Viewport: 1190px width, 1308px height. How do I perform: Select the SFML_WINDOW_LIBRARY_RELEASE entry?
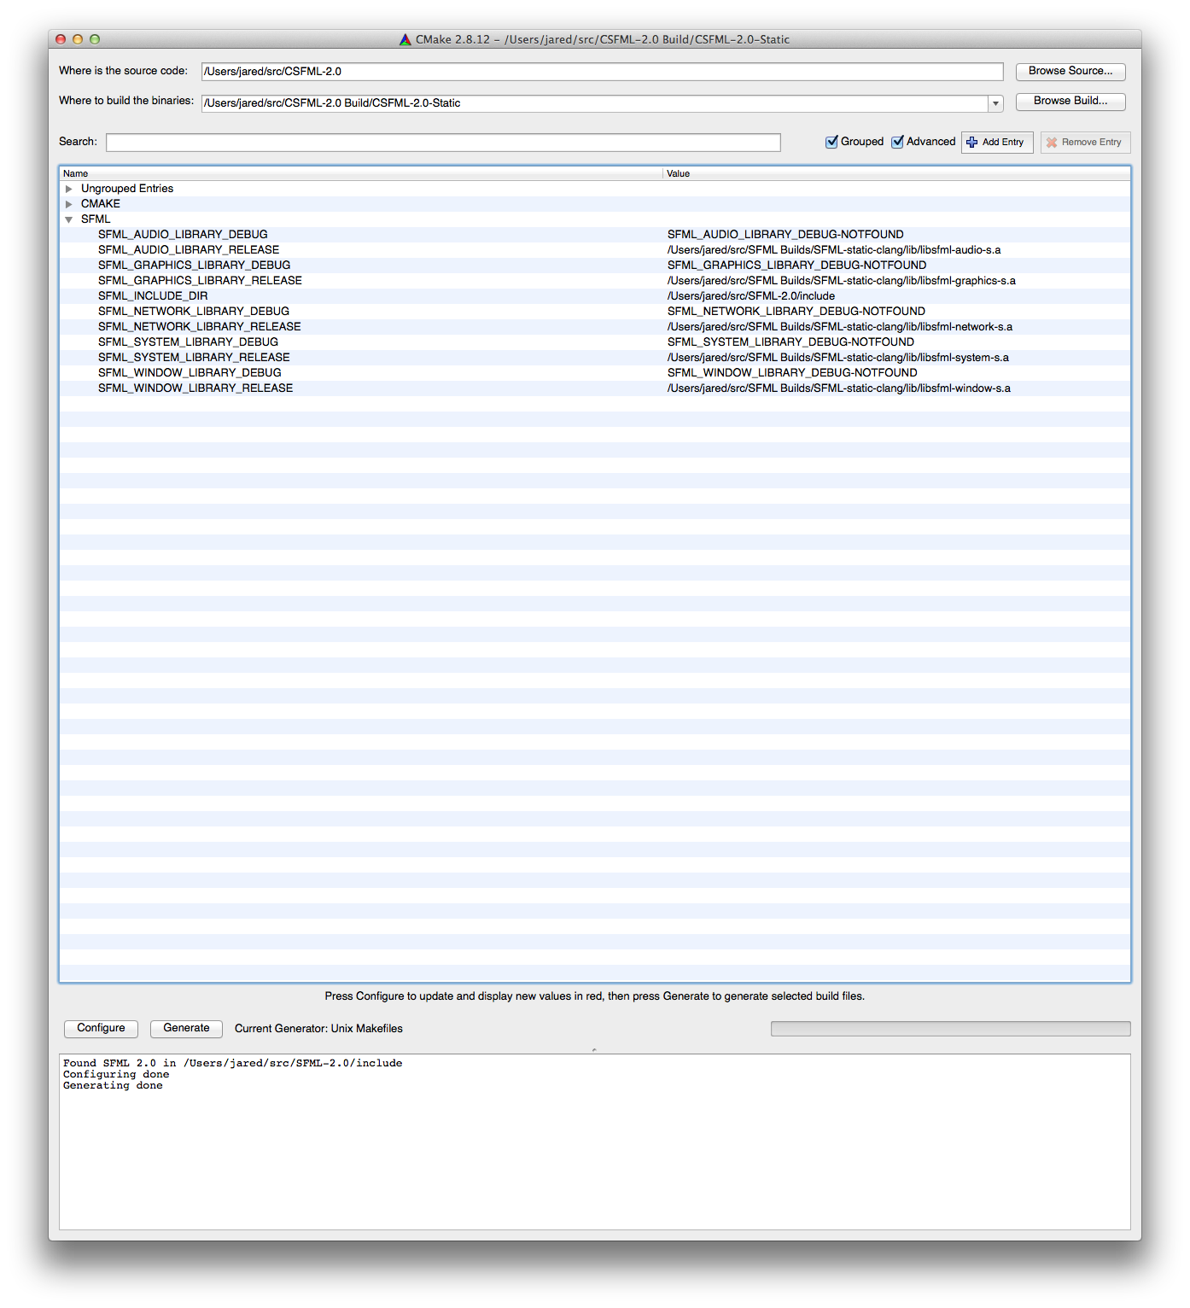click(x=195, y=388)
